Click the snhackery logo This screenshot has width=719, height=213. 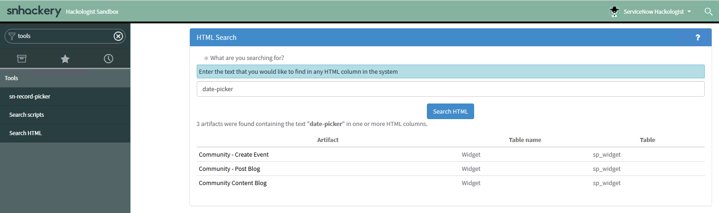[33, 11]
